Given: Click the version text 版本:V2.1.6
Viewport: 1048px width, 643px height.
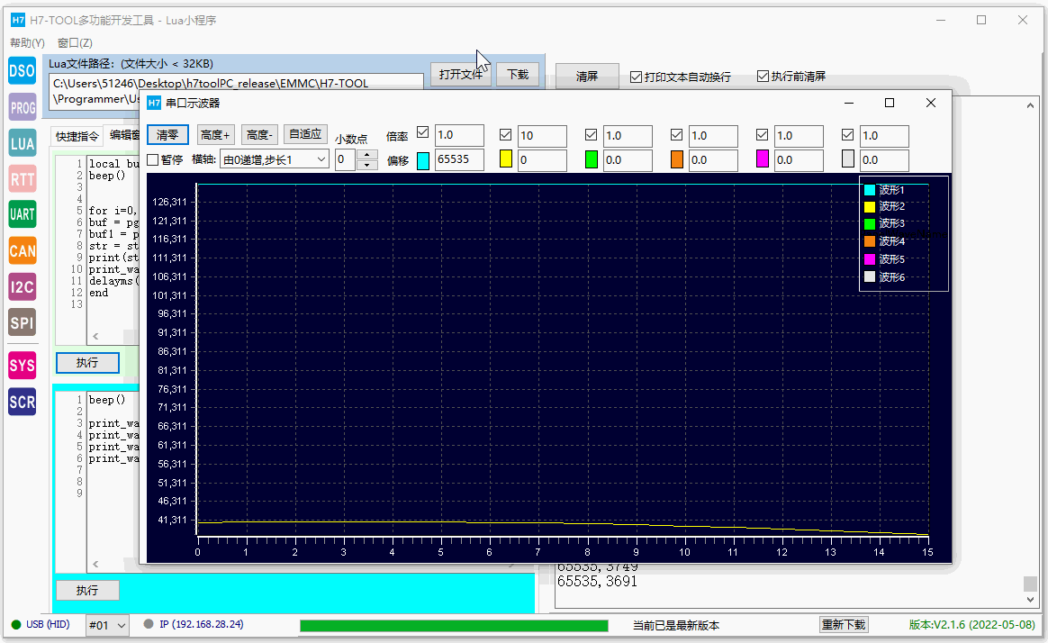Looking at the screenshot, I should point(971,625).
